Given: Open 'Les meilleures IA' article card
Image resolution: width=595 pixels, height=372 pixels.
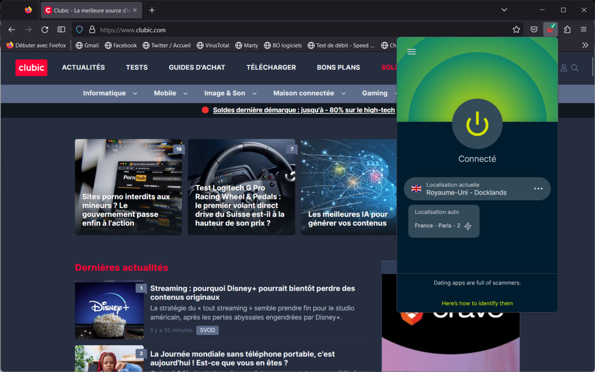Looking at the screenshot, I should 349,187.
